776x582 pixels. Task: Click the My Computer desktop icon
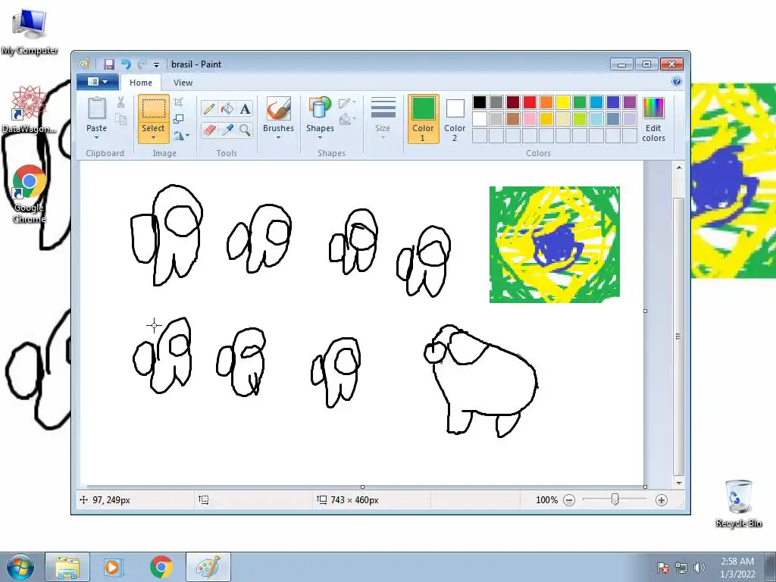pos(30,30)
